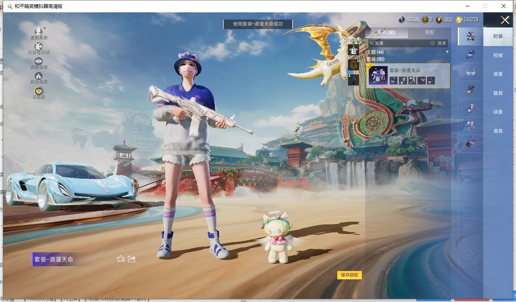The height and width of the screenshot is (302, 516).
Task: Click the blue-silver currency icon beside 46500
Action: tap(402, 19)
